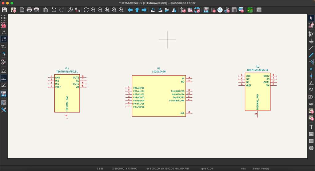Navigate back in sheet hierarchy
315x171 pixels.
pyautogui.click(x=130, y=10)
